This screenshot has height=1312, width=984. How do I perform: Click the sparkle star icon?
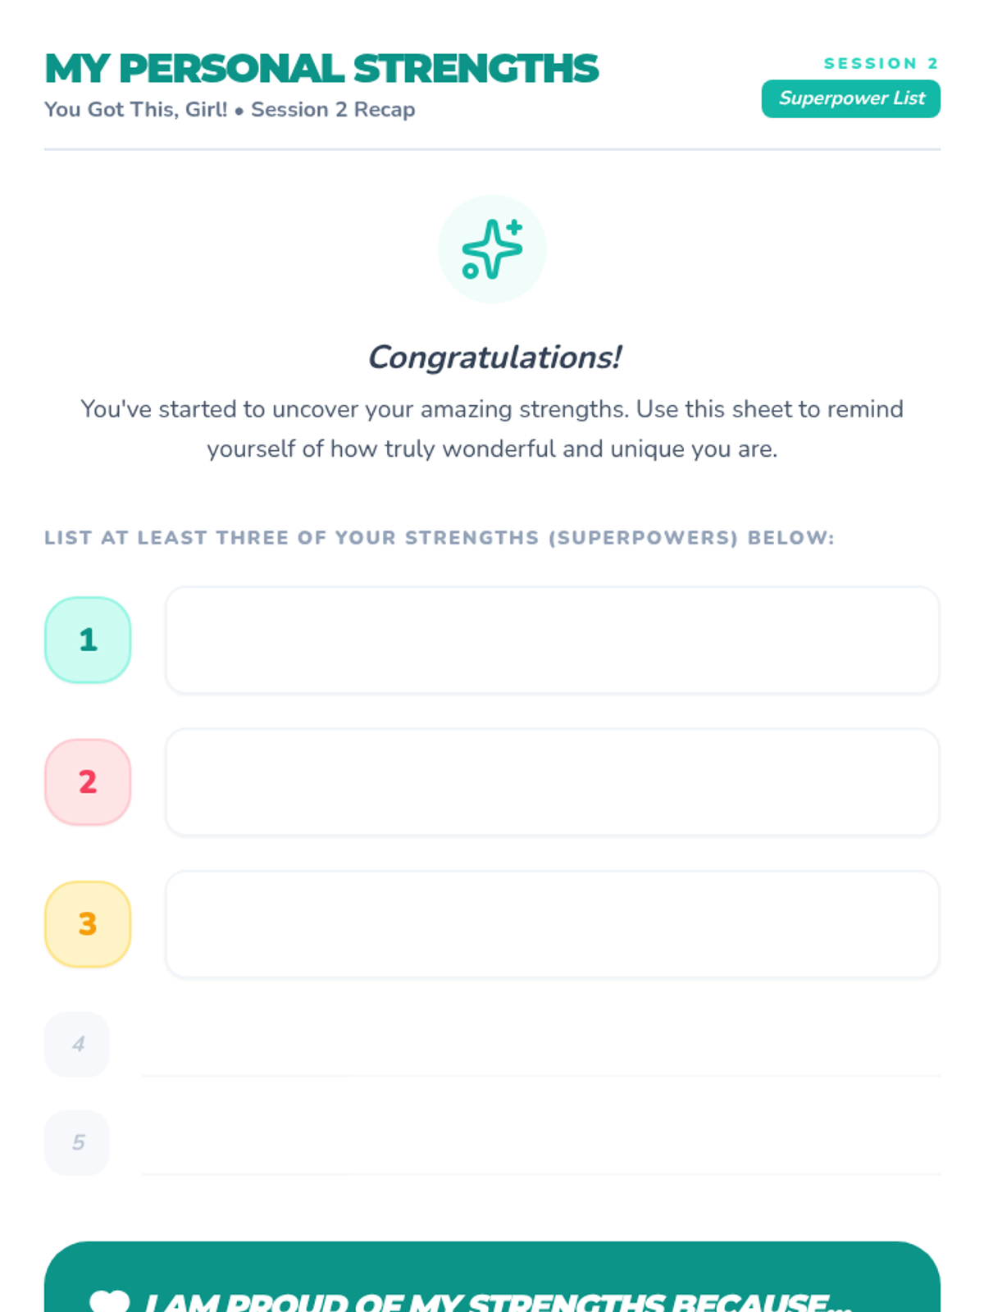(492, 249)
